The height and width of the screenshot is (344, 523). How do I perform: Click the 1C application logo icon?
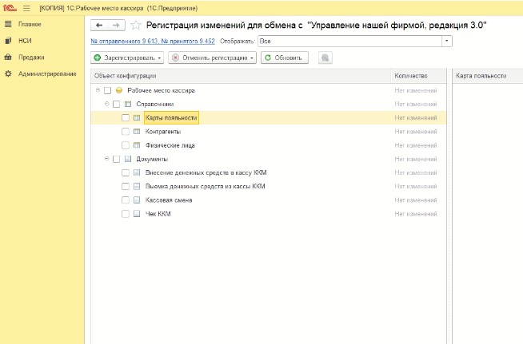pyautogui.click(x=8, y=7)
